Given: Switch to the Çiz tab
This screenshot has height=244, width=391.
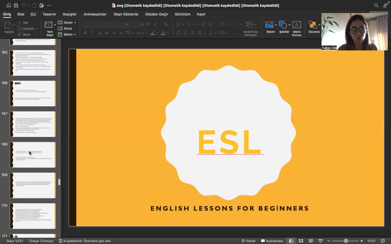Looking at the screenshot, I should [33, 14].
